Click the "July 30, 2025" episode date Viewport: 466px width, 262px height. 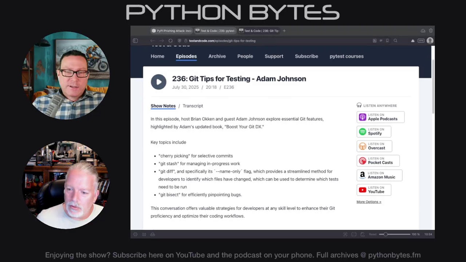[185, 87]
